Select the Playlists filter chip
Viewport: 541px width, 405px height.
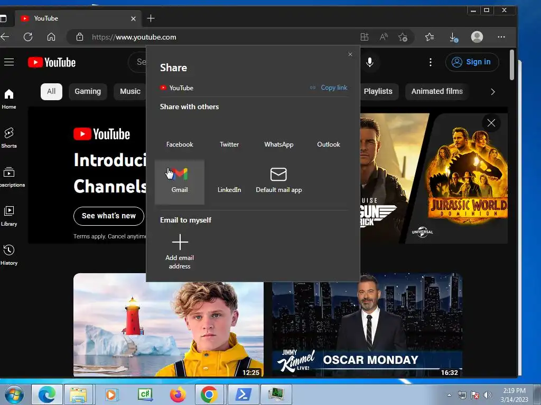click(x=378, y=92)
